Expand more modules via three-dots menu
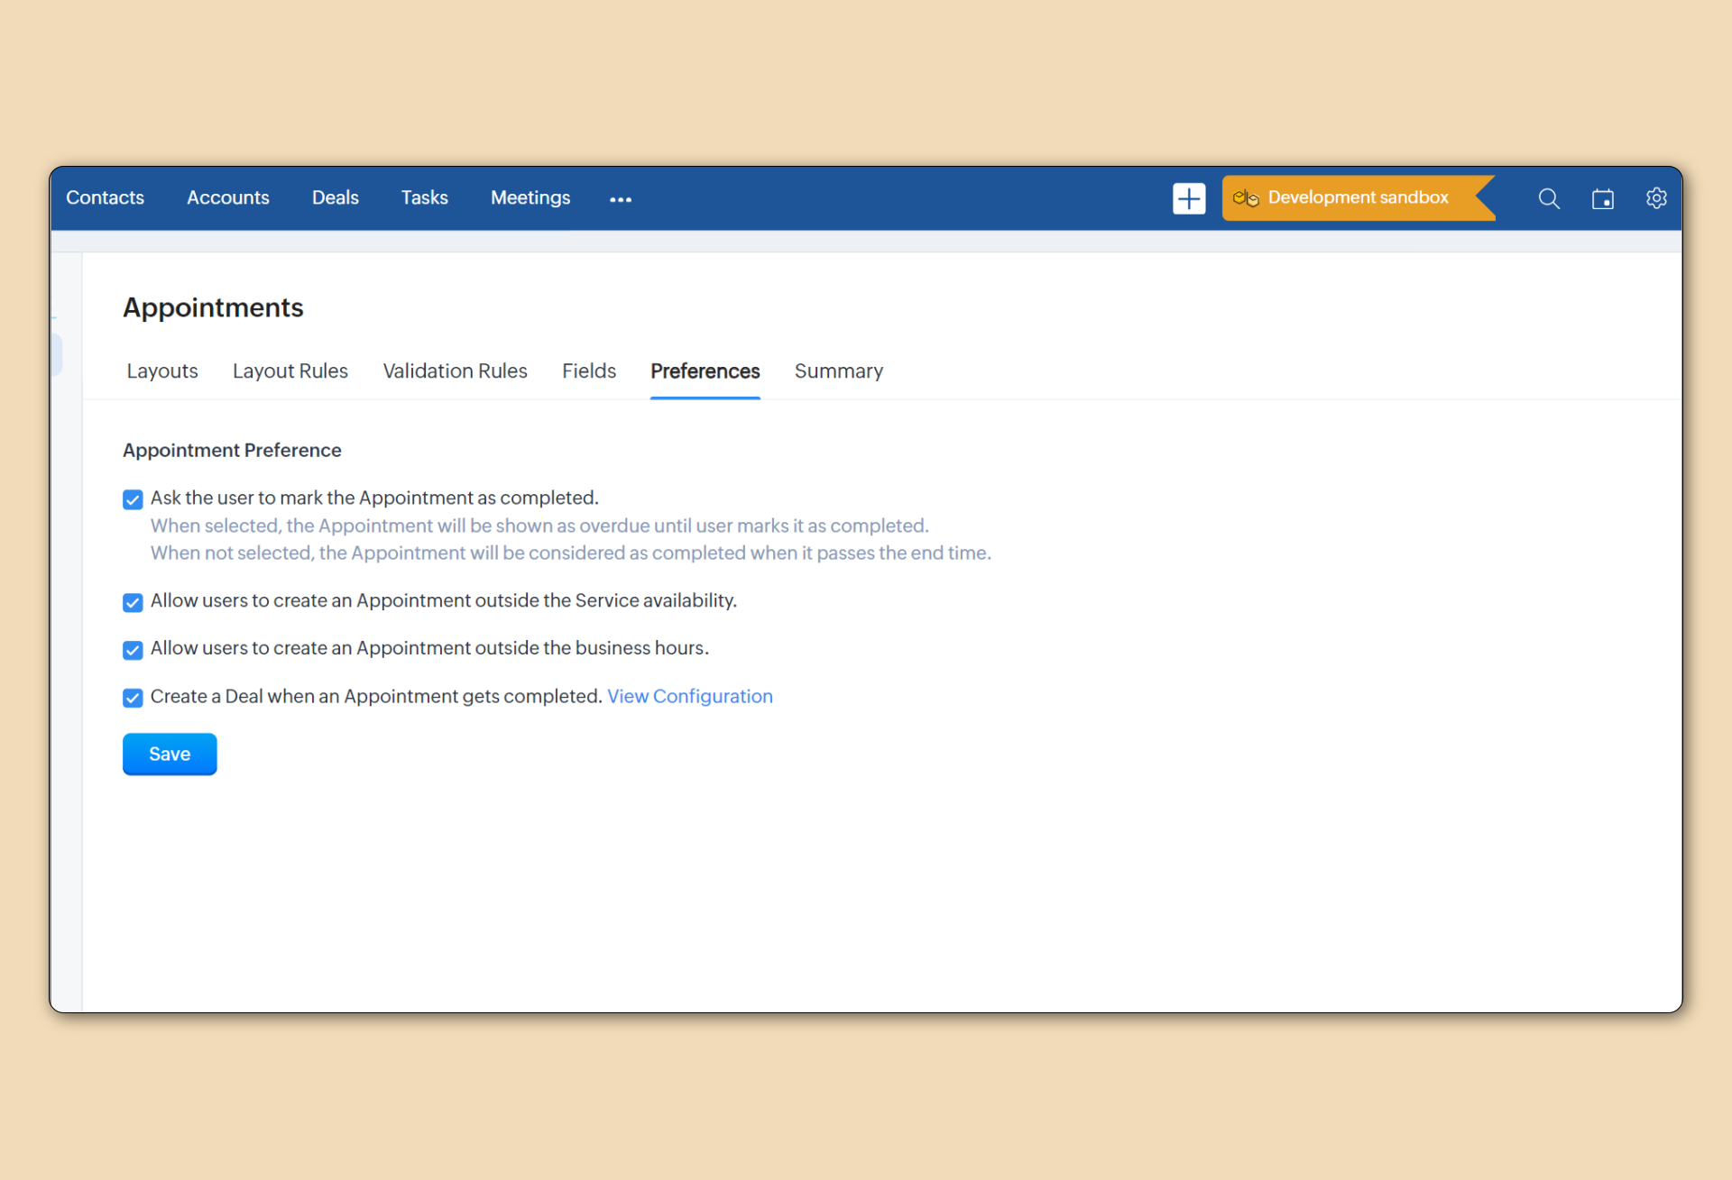 [x=620, y=199]
